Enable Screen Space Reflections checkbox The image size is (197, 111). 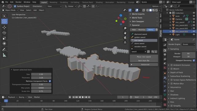(x=171, y=80)
